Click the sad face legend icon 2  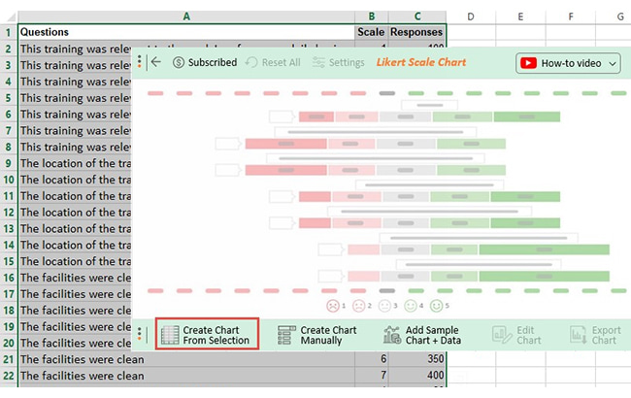[358, 306]
